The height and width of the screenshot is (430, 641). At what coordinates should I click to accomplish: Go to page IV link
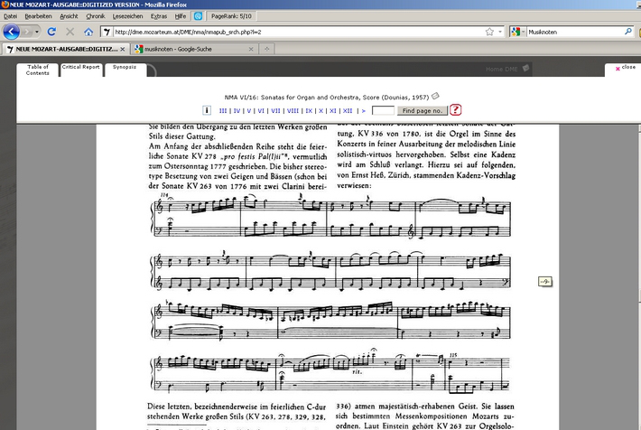(237, 110)
